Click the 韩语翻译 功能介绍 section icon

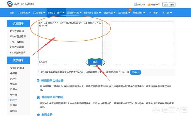38,81
